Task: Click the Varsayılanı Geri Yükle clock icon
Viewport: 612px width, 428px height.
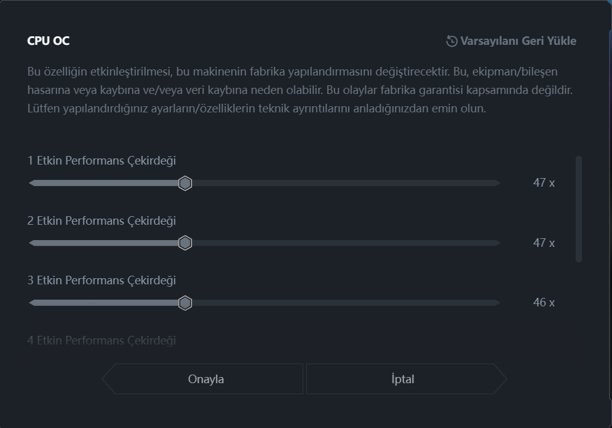Action: tap(451, 41)
